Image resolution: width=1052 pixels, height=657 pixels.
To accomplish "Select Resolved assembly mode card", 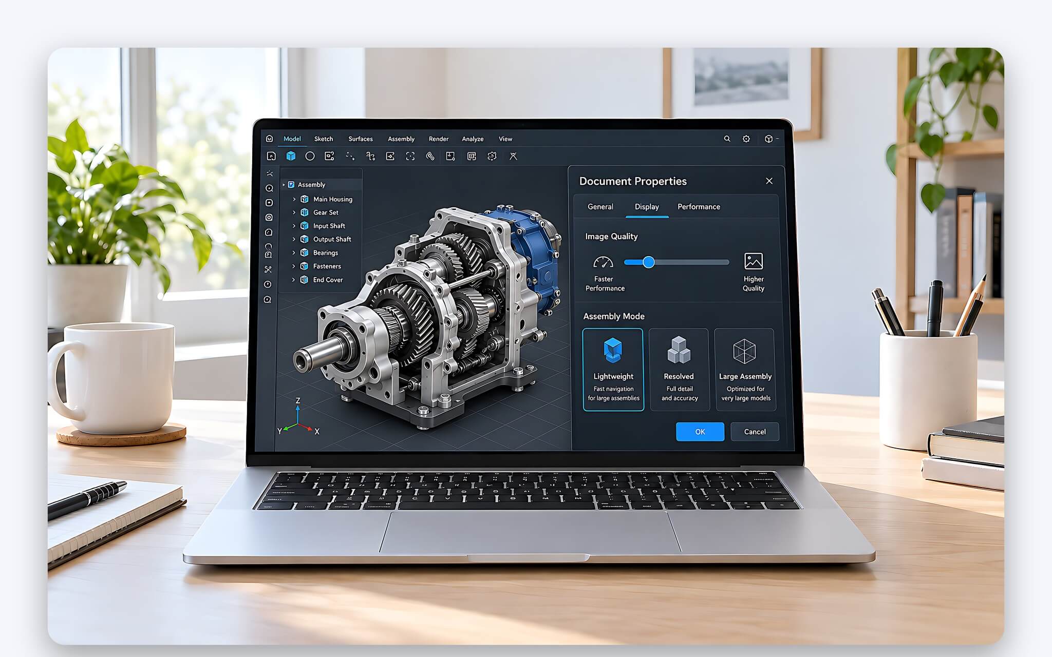I will click(x=679, y=370).
